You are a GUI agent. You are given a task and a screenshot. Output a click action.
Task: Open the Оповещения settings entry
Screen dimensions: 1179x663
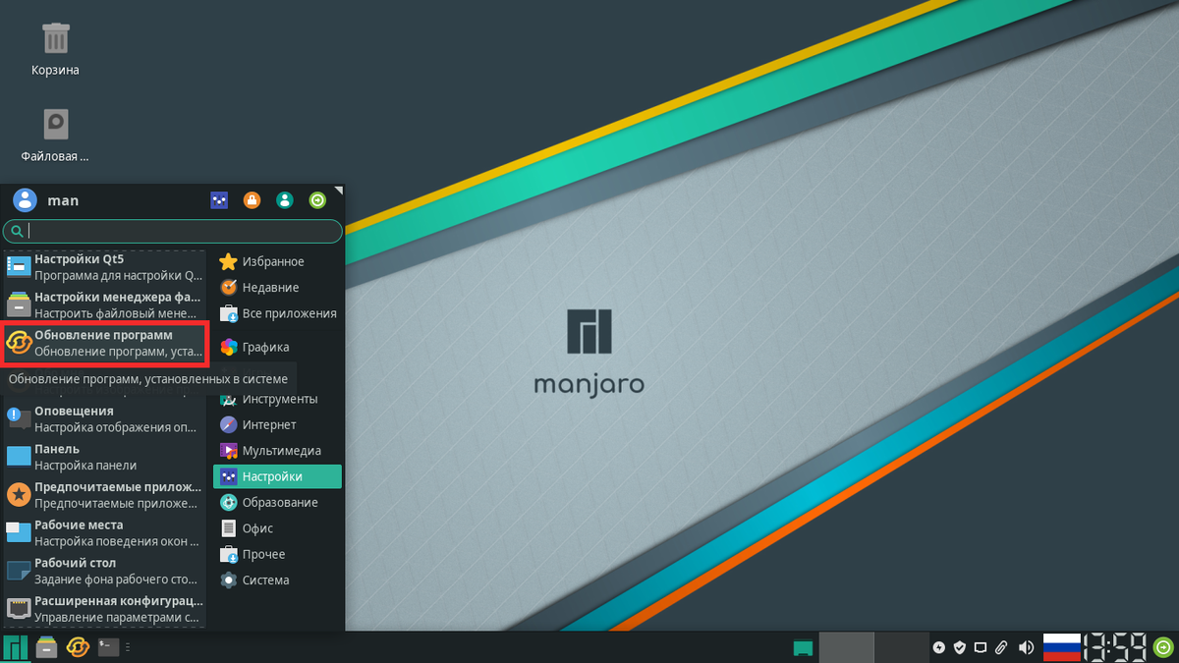click(x=105, y=418)
